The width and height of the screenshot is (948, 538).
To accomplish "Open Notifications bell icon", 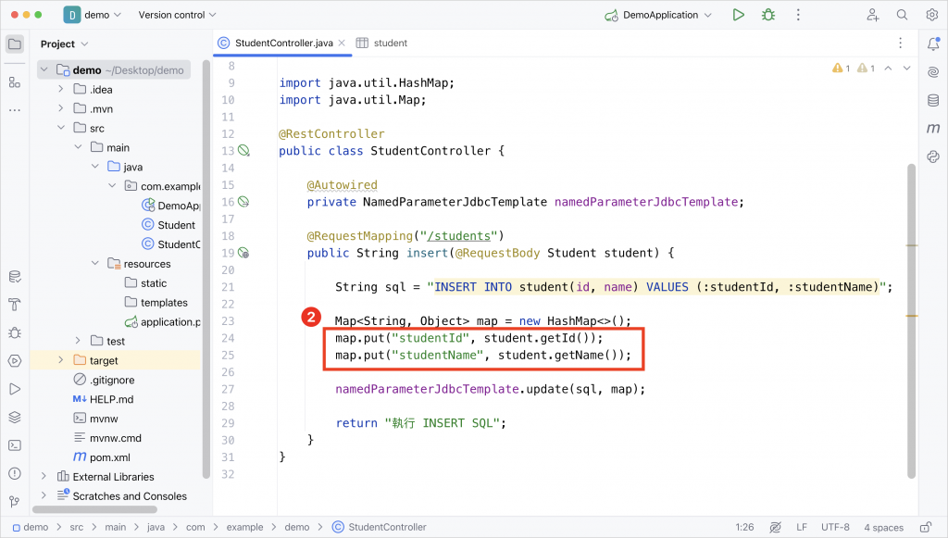I will (x=933, y=44).
